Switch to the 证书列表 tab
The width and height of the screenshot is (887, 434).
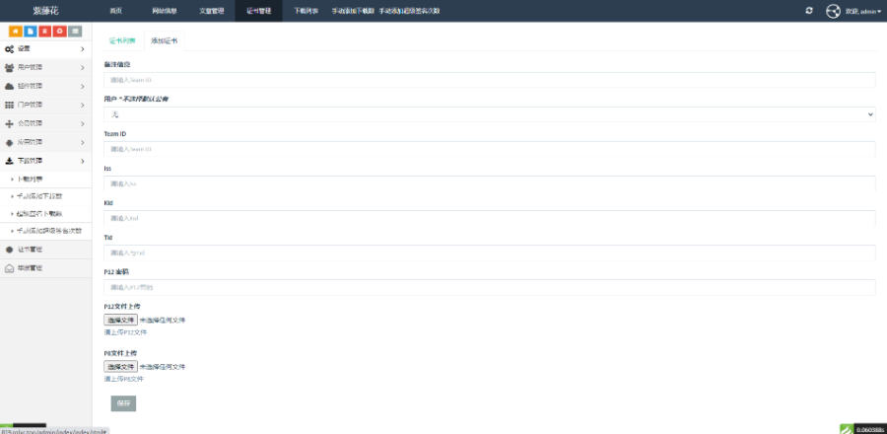tap(122, 41)
